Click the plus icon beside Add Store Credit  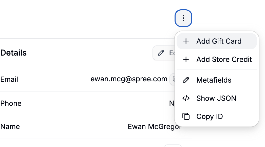click(x=186, y=59)
